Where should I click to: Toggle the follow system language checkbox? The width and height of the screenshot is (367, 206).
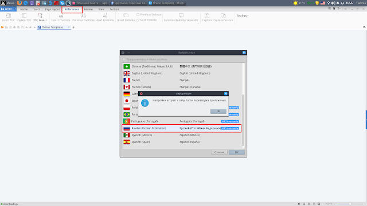coord(124,60)
